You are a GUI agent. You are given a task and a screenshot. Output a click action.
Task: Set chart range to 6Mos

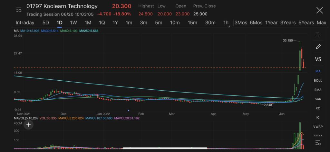(256, 23)
